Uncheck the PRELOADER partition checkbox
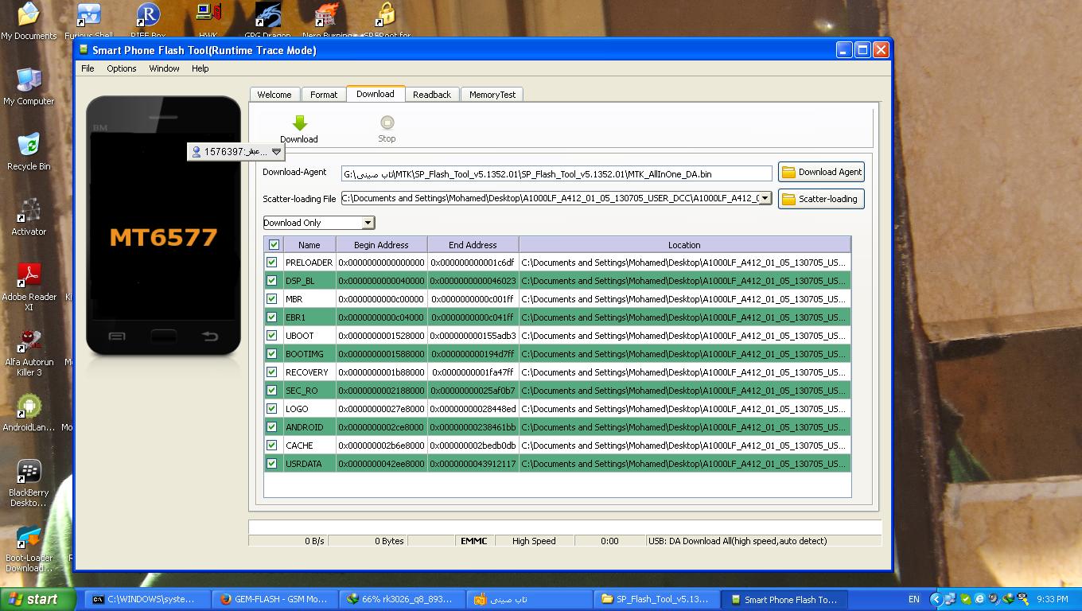Screen dimensions: 1082x611 pos(272,262)
